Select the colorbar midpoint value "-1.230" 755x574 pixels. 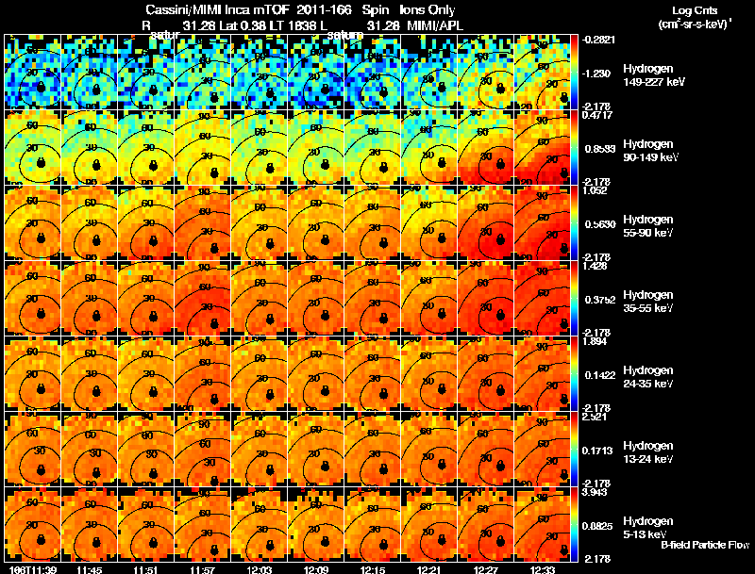click(597, 74)
